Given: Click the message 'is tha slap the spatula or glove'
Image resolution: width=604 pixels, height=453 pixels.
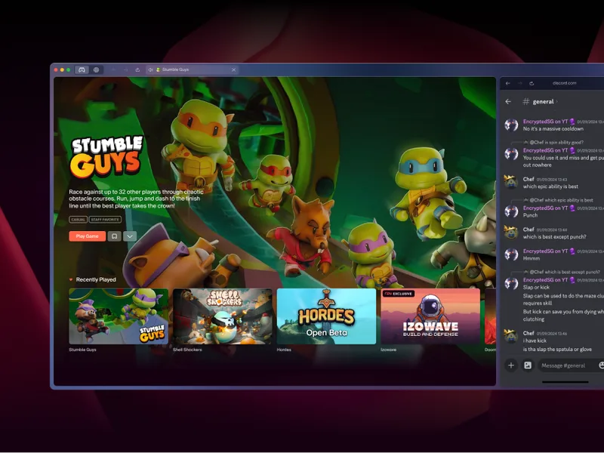Looking at the screenshot, I should point(557,350).
